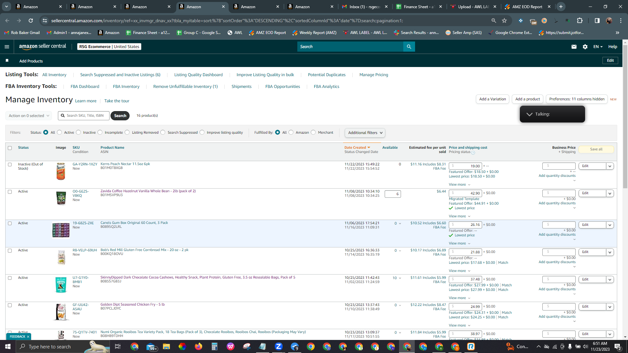Close the FEEDBACK widget
628x353 pixels.
[28, 337]
